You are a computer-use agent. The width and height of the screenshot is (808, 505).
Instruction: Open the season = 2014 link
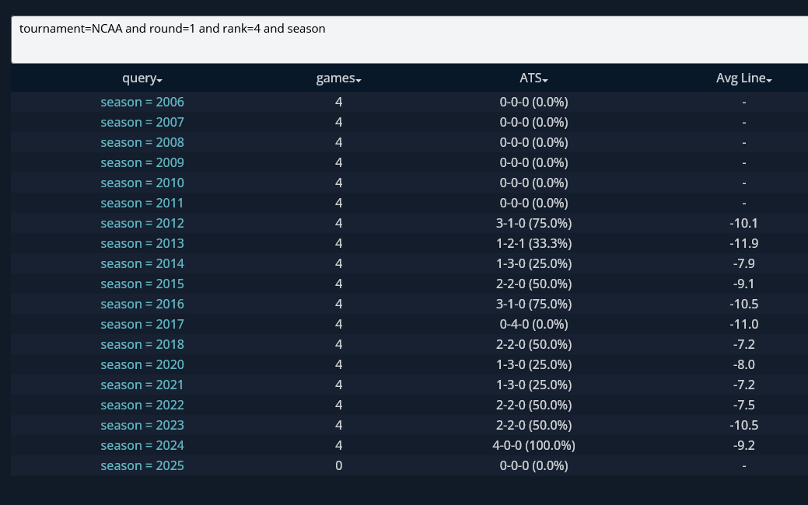pyautogui.click(x=142, y=263)
